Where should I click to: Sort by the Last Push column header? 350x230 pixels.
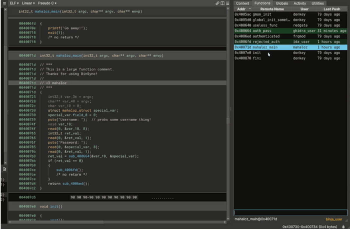click(332, 9)
